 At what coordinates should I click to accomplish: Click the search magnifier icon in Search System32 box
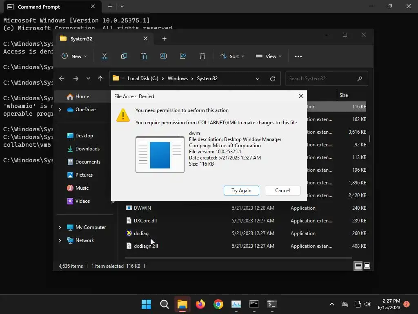coord(360,78)
